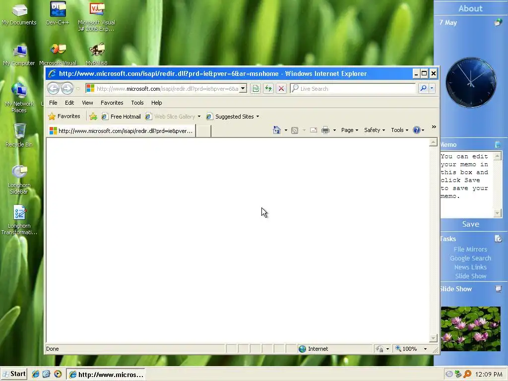
Task: Open the Edit menu
Action: coord(69,103)
